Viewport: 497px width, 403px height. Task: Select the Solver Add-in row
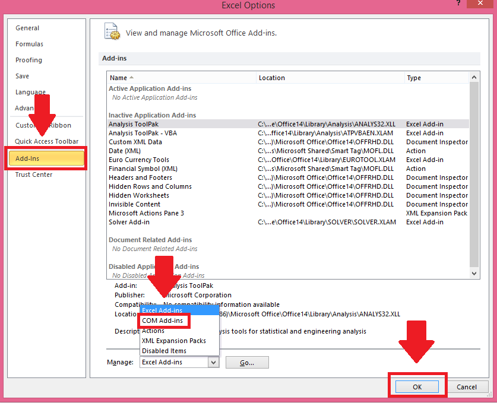(x=288, y=222)
